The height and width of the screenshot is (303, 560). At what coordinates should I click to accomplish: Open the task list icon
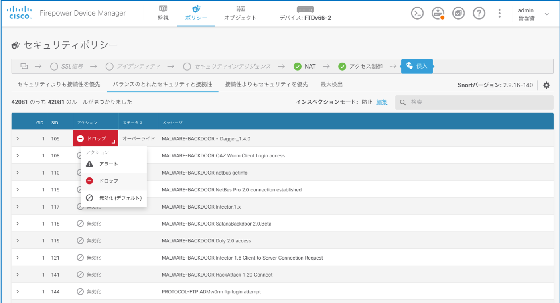(458, 13)
